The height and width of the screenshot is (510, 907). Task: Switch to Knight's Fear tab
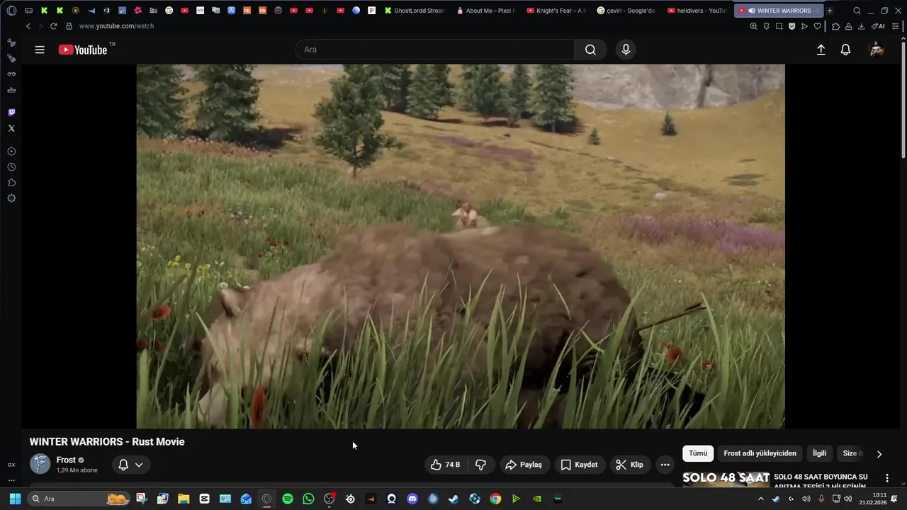556,11
